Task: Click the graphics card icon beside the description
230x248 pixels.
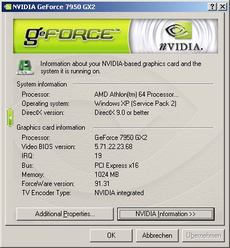Action: [x=26, y=67]
